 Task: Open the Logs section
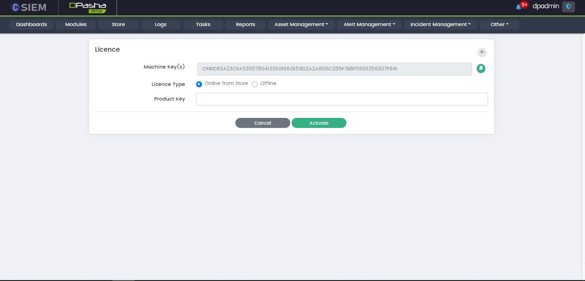160,25
